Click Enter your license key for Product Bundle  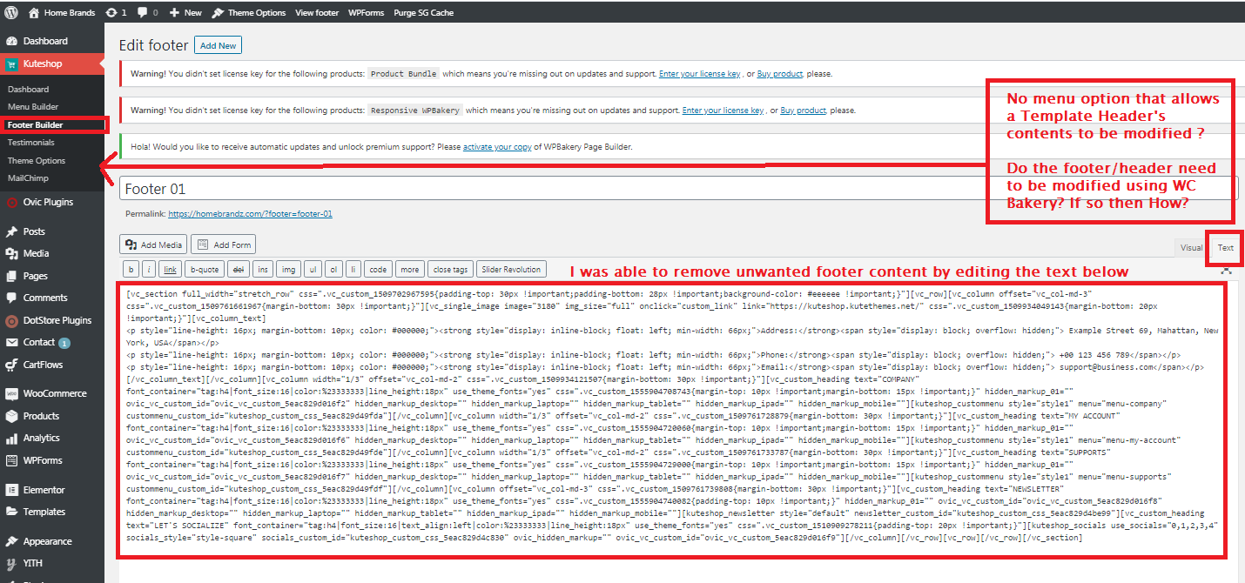(x=700, y=74)
